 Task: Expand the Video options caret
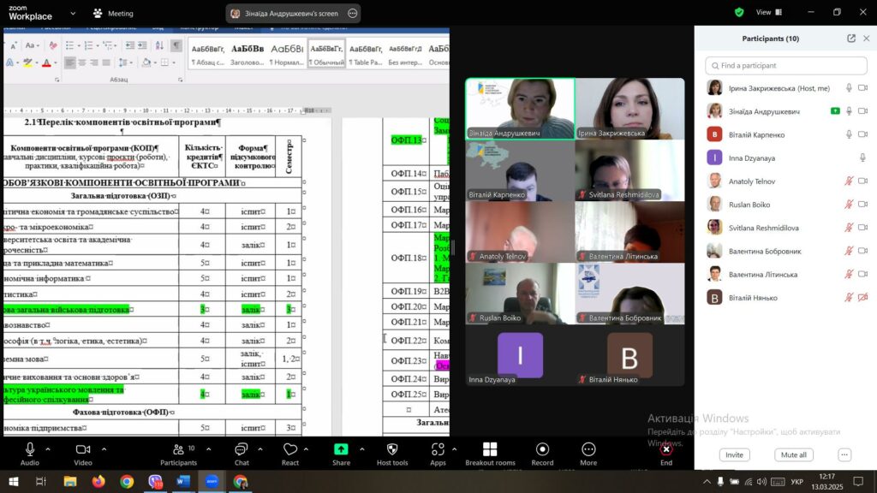pyautogui.click(x=104, y=448)
